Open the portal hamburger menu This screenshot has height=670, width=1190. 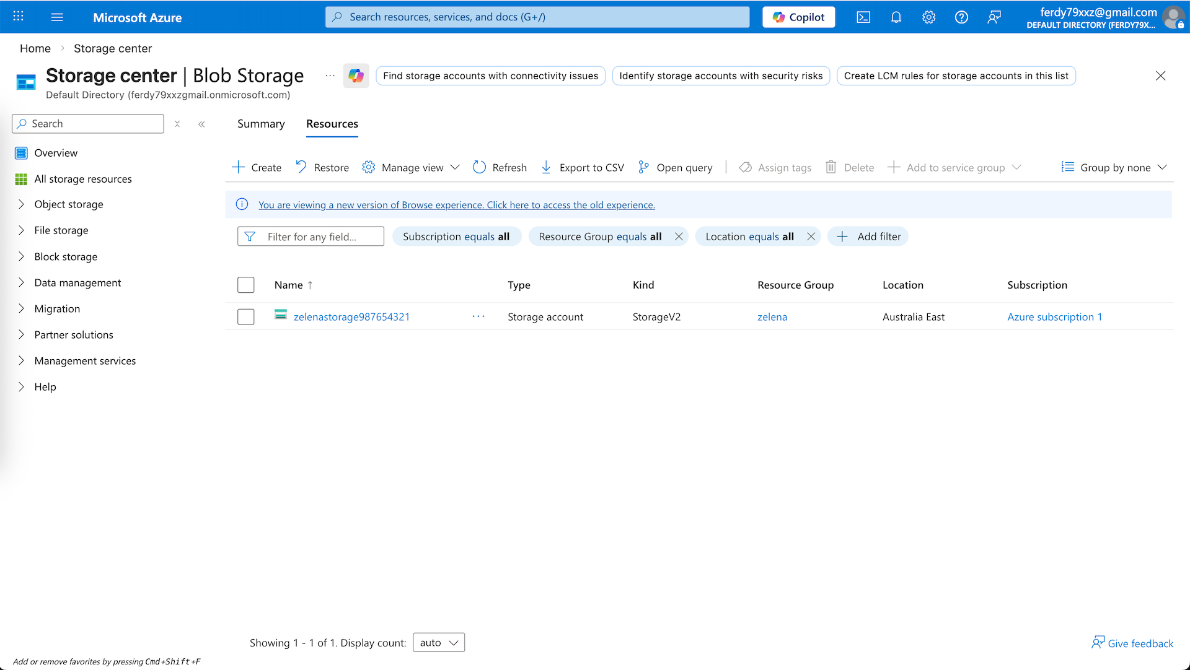tap(57, 17)
